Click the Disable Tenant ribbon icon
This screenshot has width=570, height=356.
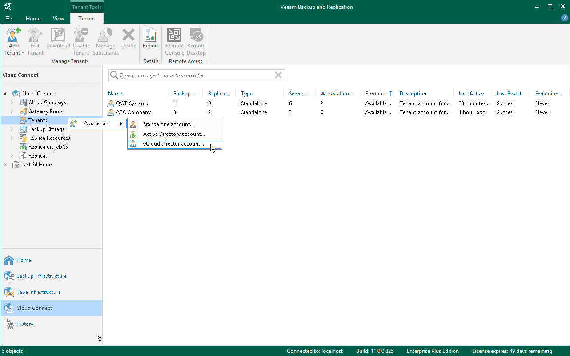pos(81,35)
